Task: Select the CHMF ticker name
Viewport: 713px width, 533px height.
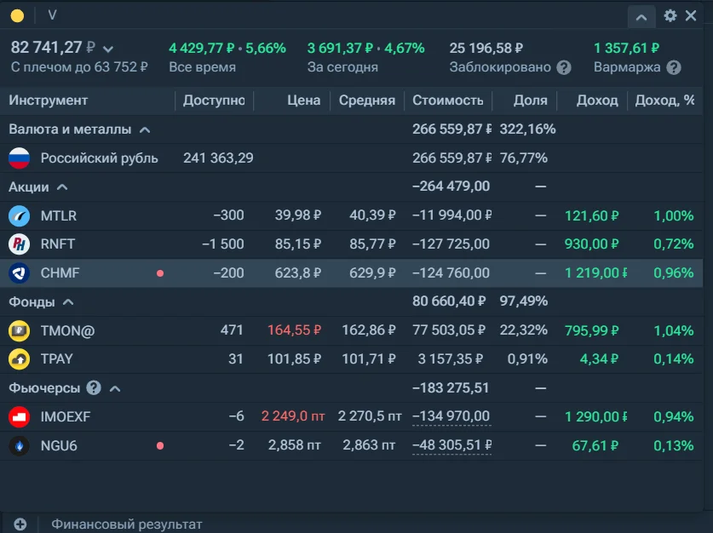Action: 60,273
